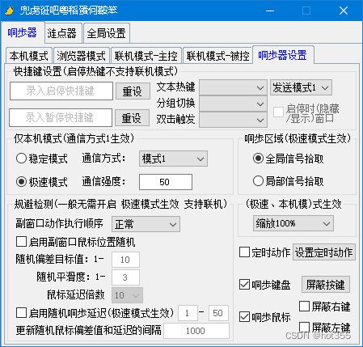The width and height of the screenshot is (363, 347).
Task: Open the 连点器 tab
Action: coord(63,33)
